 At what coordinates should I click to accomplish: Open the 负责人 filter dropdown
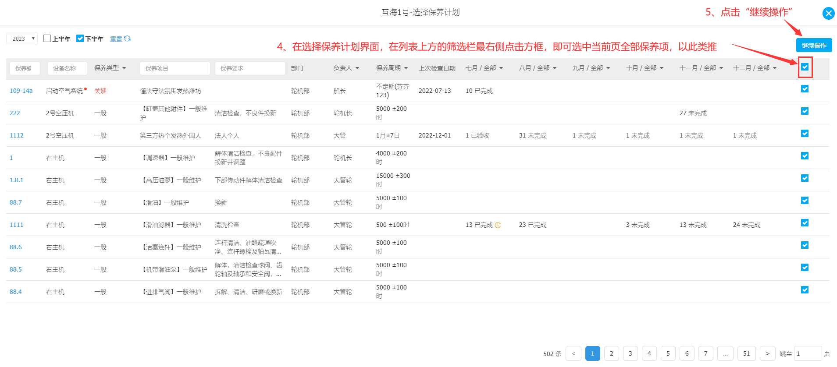(346, 68)
